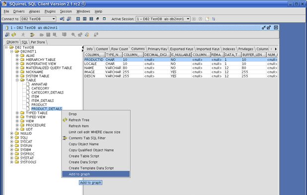Switch to the Content tab
The width and height of the screenshot is (307, 195).
pos(102,49)
